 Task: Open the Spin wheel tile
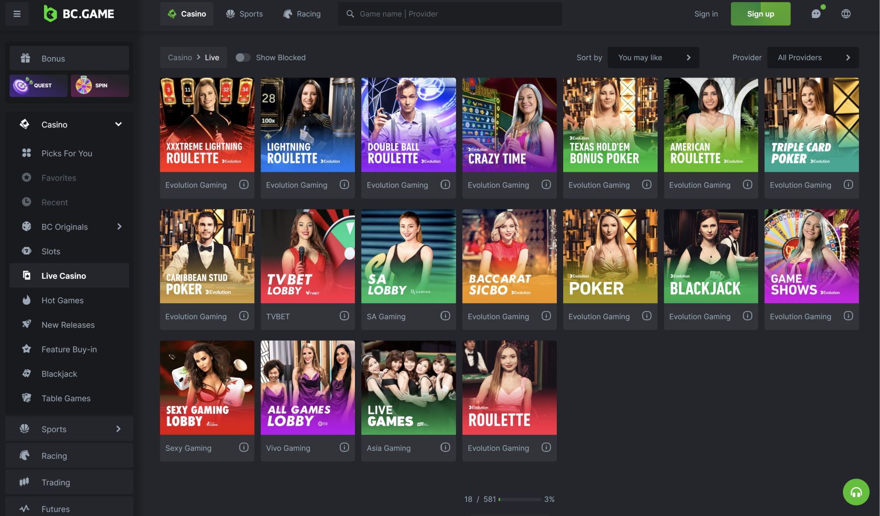[100, 85]
